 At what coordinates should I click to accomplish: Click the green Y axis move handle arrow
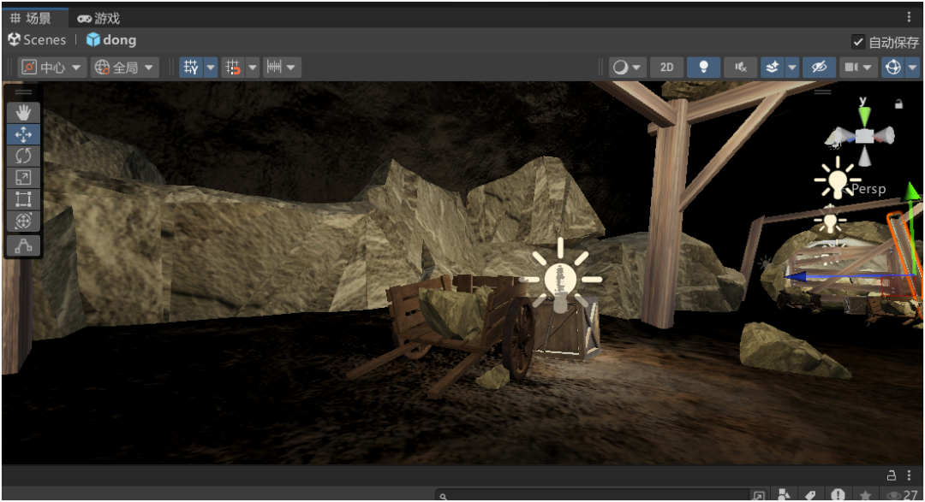pos(911,192)
